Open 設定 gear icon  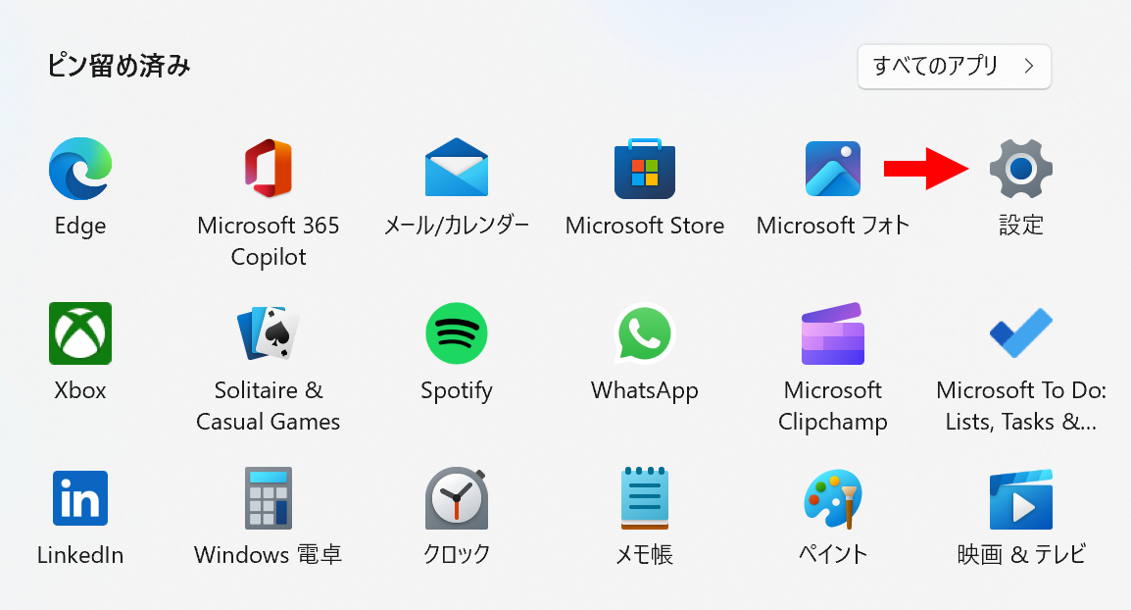(1020, 169)
